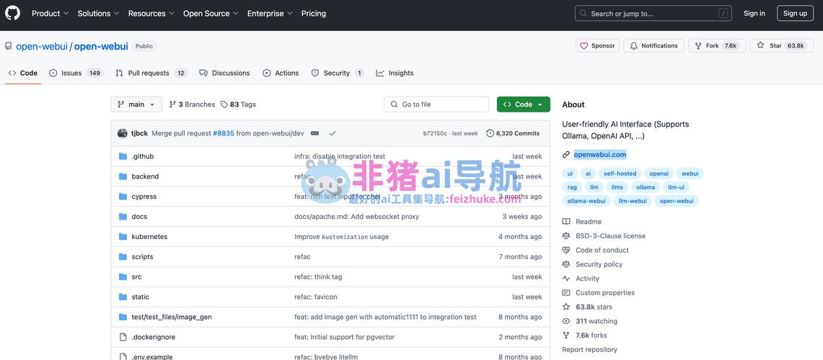Click the cypress folder icon
This screenshot has width=823, height=360.
coord(123,197)
